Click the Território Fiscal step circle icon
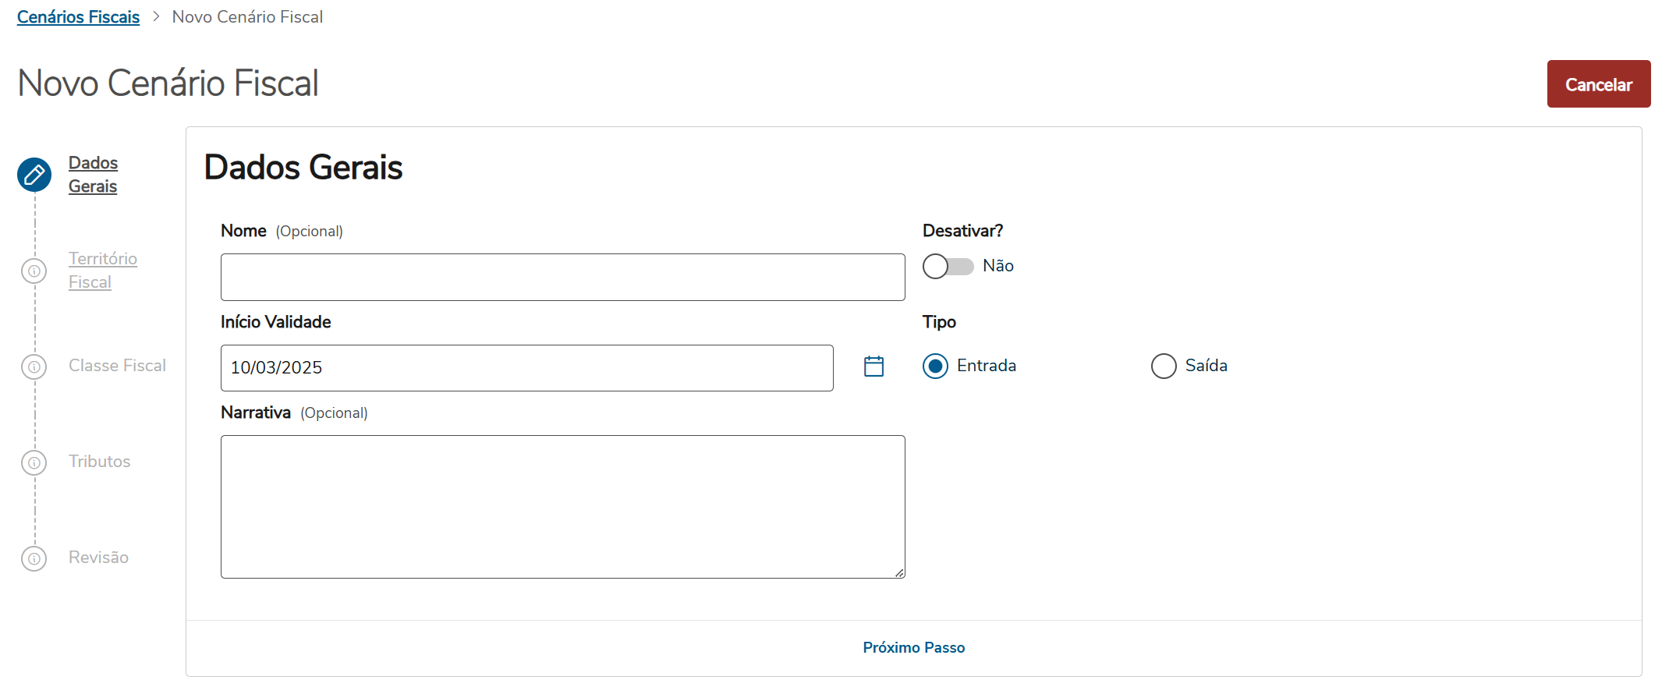 coord(34,271)
